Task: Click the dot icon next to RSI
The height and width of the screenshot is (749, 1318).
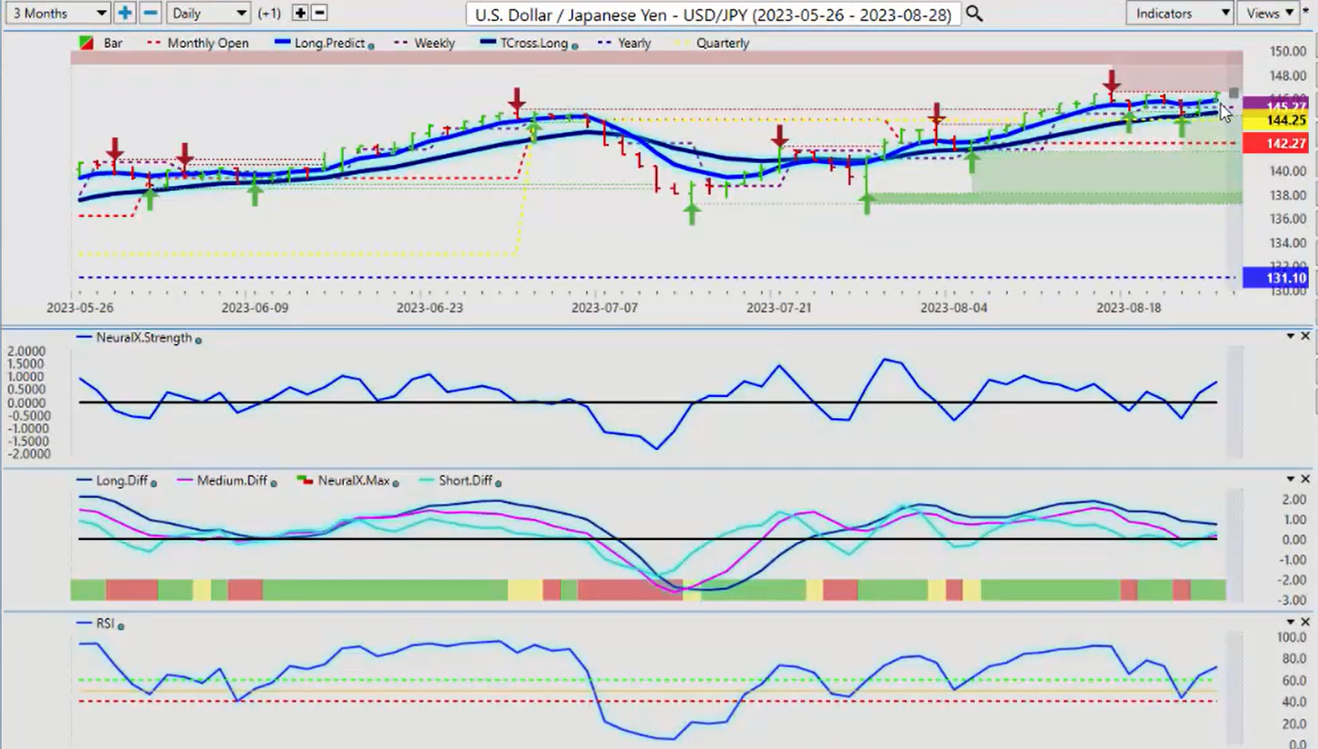Action: point(120,625)
